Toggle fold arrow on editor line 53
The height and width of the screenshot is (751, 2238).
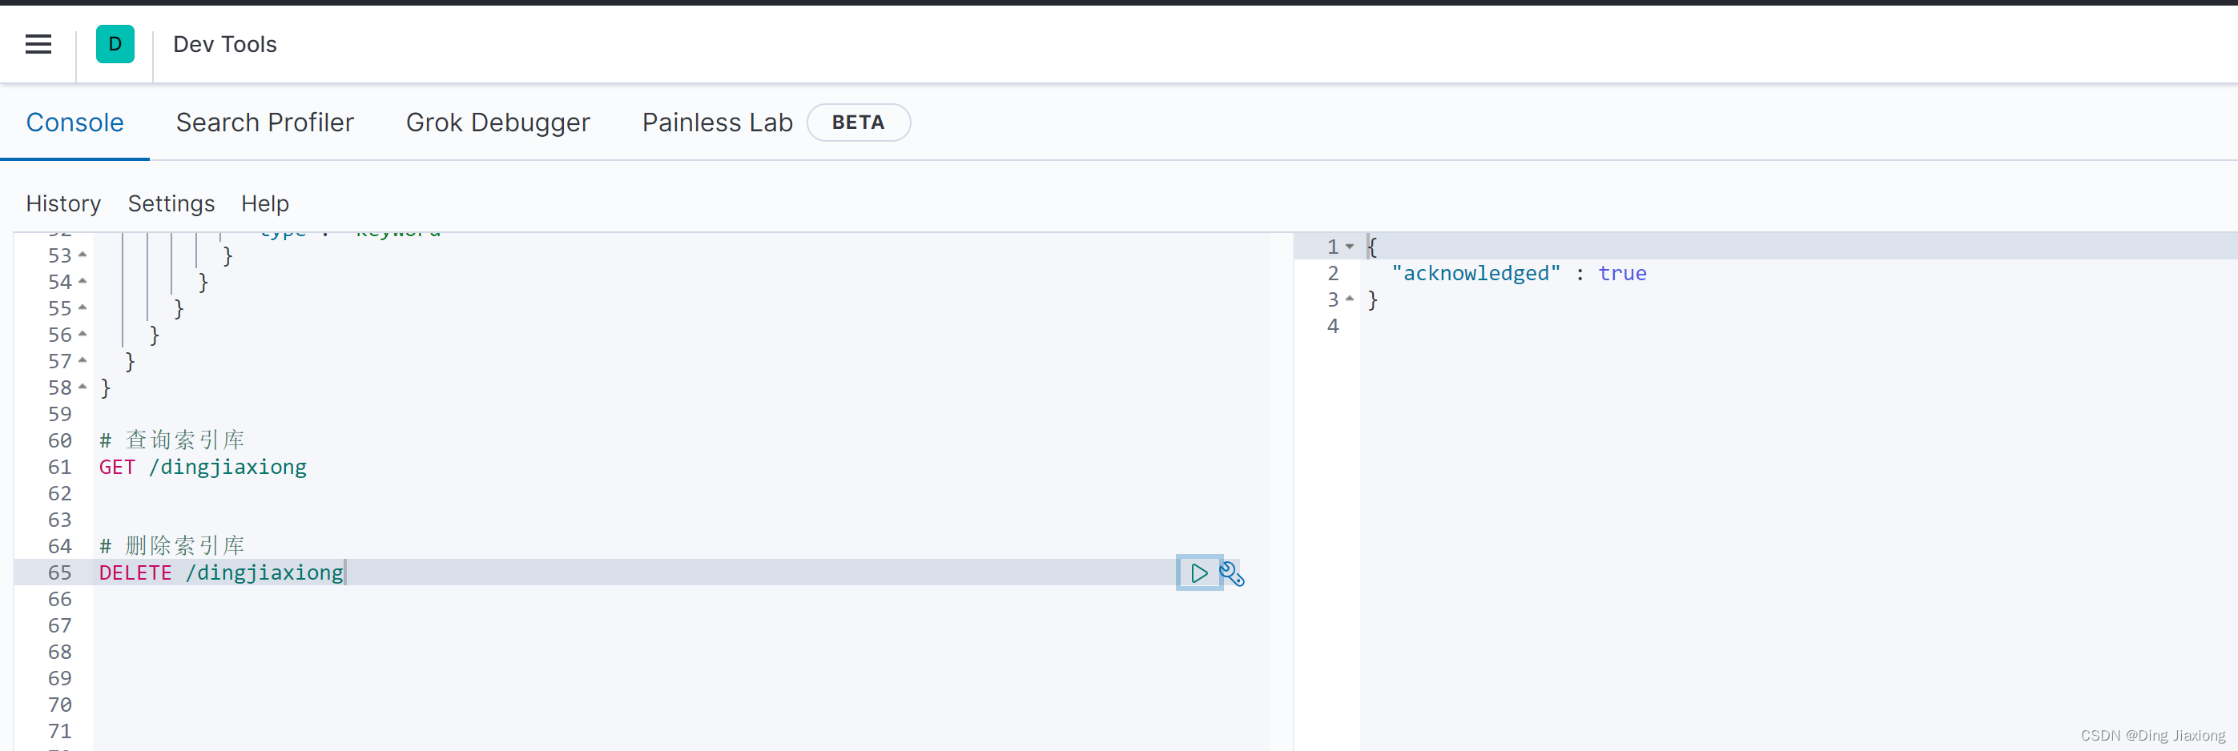(83, 255)
